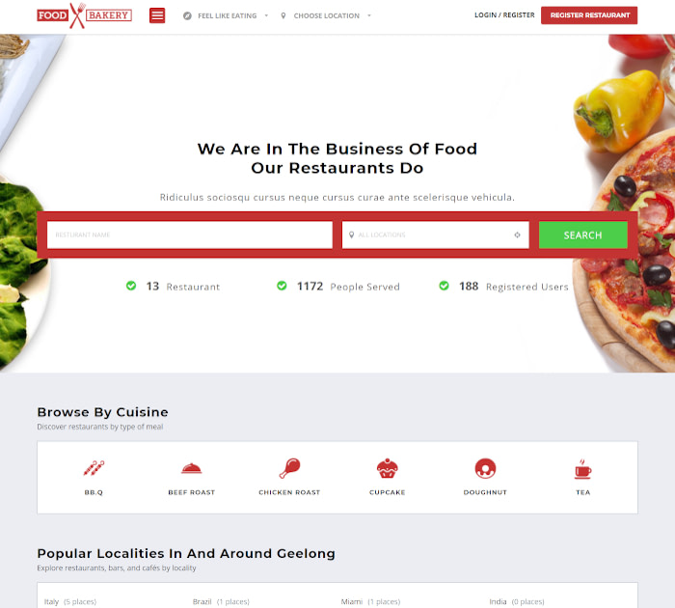Focus the Restaurant Name input field

coord(190,235)
